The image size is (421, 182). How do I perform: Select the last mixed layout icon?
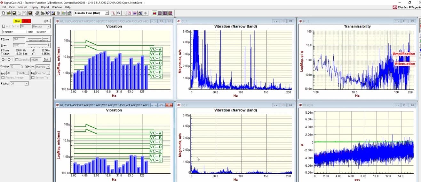pos(170,13)
